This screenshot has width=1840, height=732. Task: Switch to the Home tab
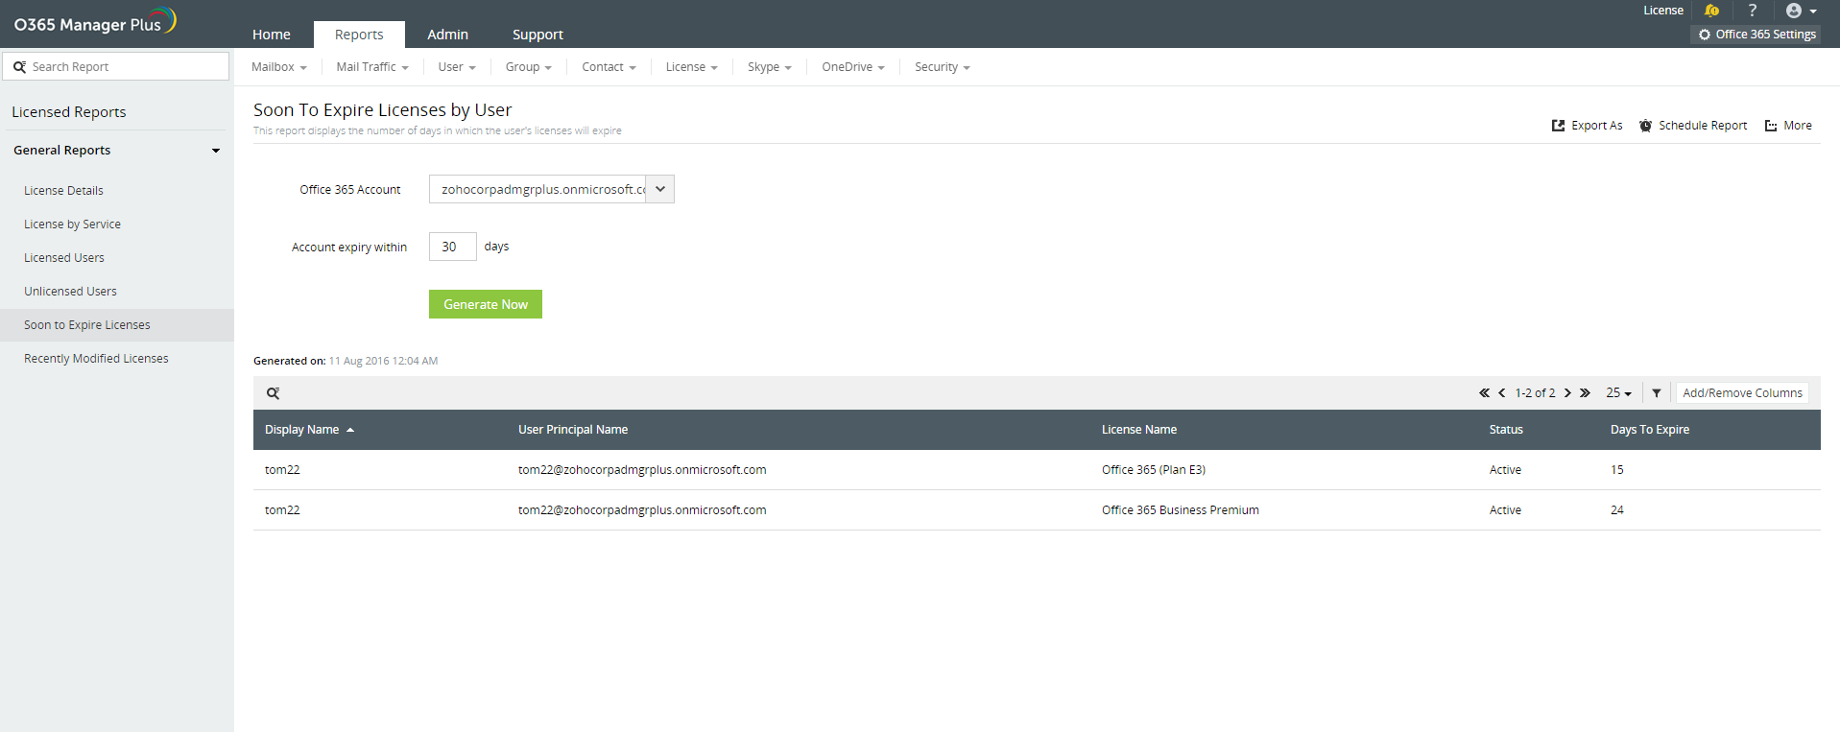tap(272, 35)
